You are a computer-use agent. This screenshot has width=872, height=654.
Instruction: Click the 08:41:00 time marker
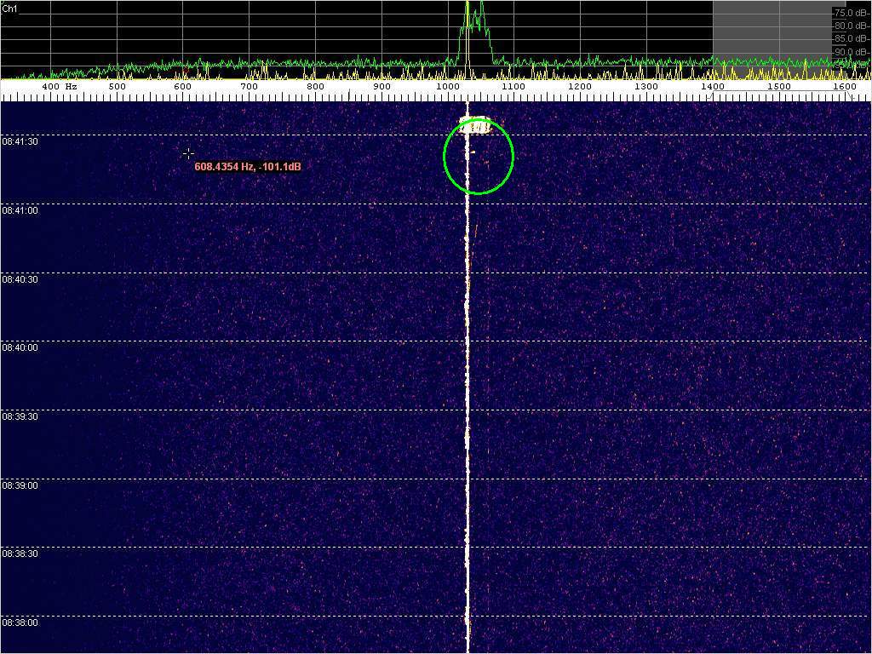point(20,210)
